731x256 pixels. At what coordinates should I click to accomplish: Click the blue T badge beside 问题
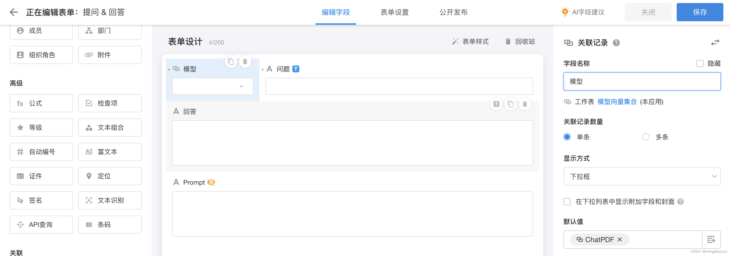click(x=296, y=69)
